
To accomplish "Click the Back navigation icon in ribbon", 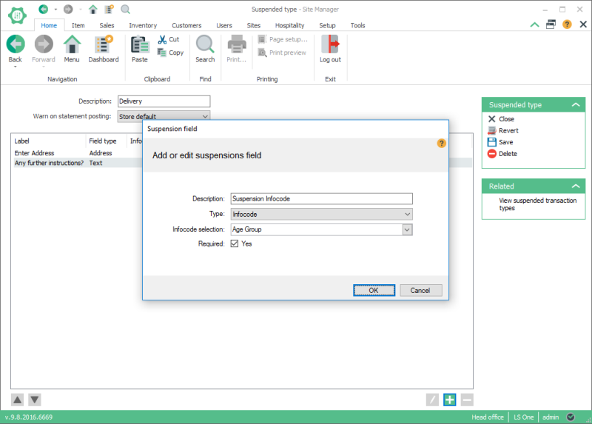I will (x=16, y=44).
